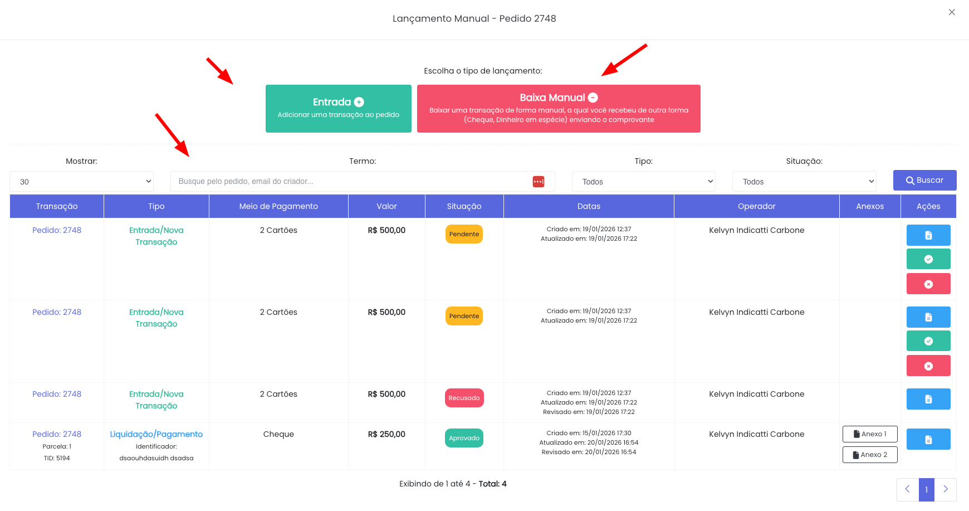Open the Situação filter dropdown

pos(804,182)
